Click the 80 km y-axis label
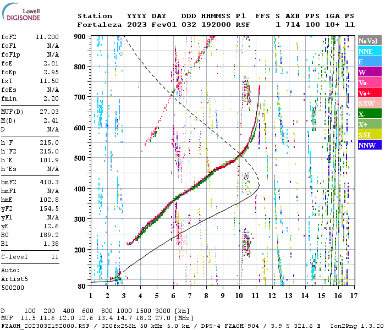The image size is (385, 330). click(x=81, y=286)
